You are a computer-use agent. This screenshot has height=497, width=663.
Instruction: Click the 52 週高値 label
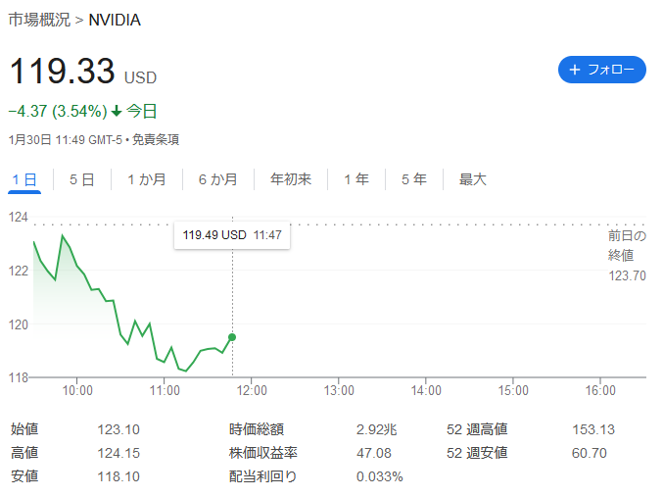pos(477,429)
